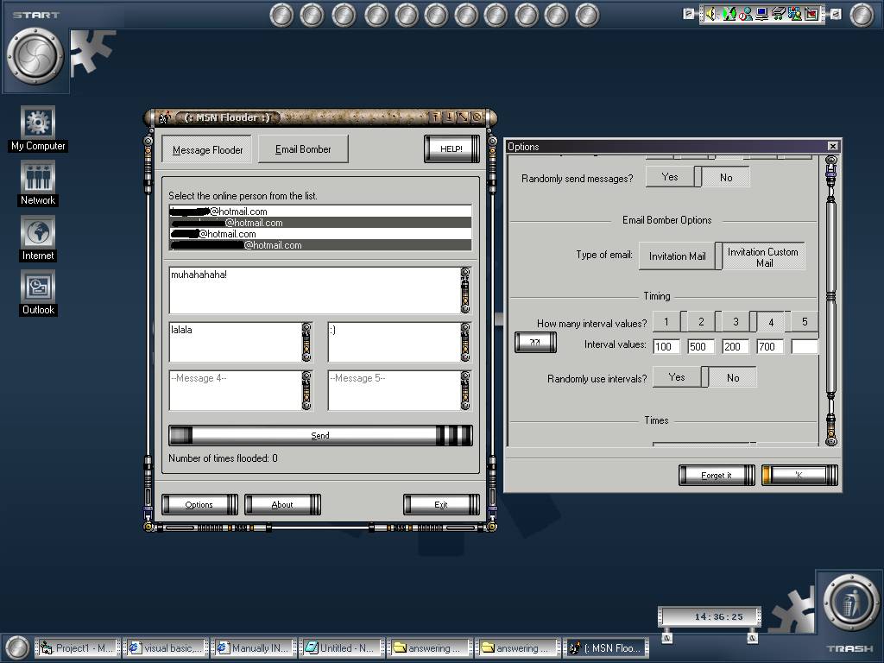Open Options from the MSN Flooder window
Image resolution: width=884 pixels, height=663 pixels.
199,504
